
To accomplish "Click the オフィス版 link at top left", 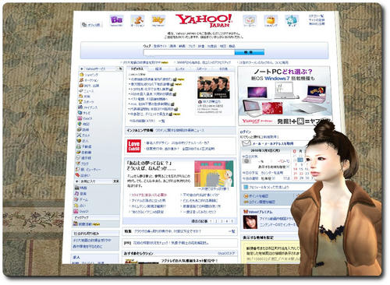I will [x=91, y=25].
